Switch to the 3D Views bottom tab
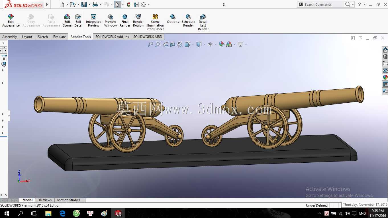The height and width of the screenshot is (218, 388). [x=45, y=200]
